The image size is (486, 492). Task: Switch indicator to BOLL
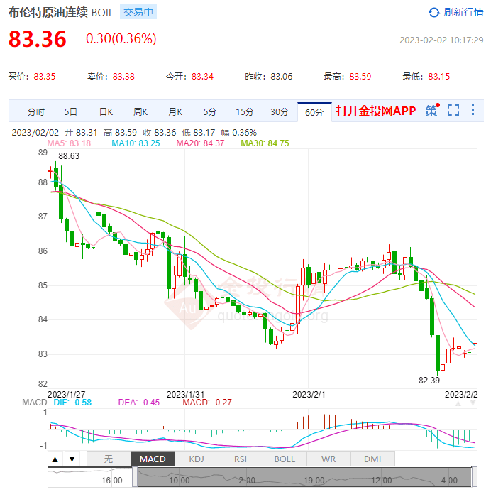pos(285,459)
